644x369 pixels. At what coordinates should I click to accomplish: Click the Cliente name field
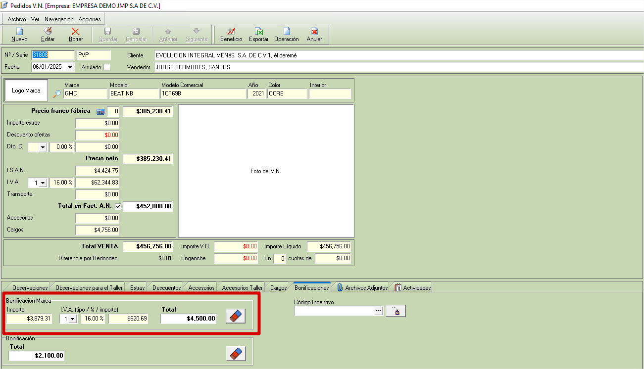pos(399,55)
